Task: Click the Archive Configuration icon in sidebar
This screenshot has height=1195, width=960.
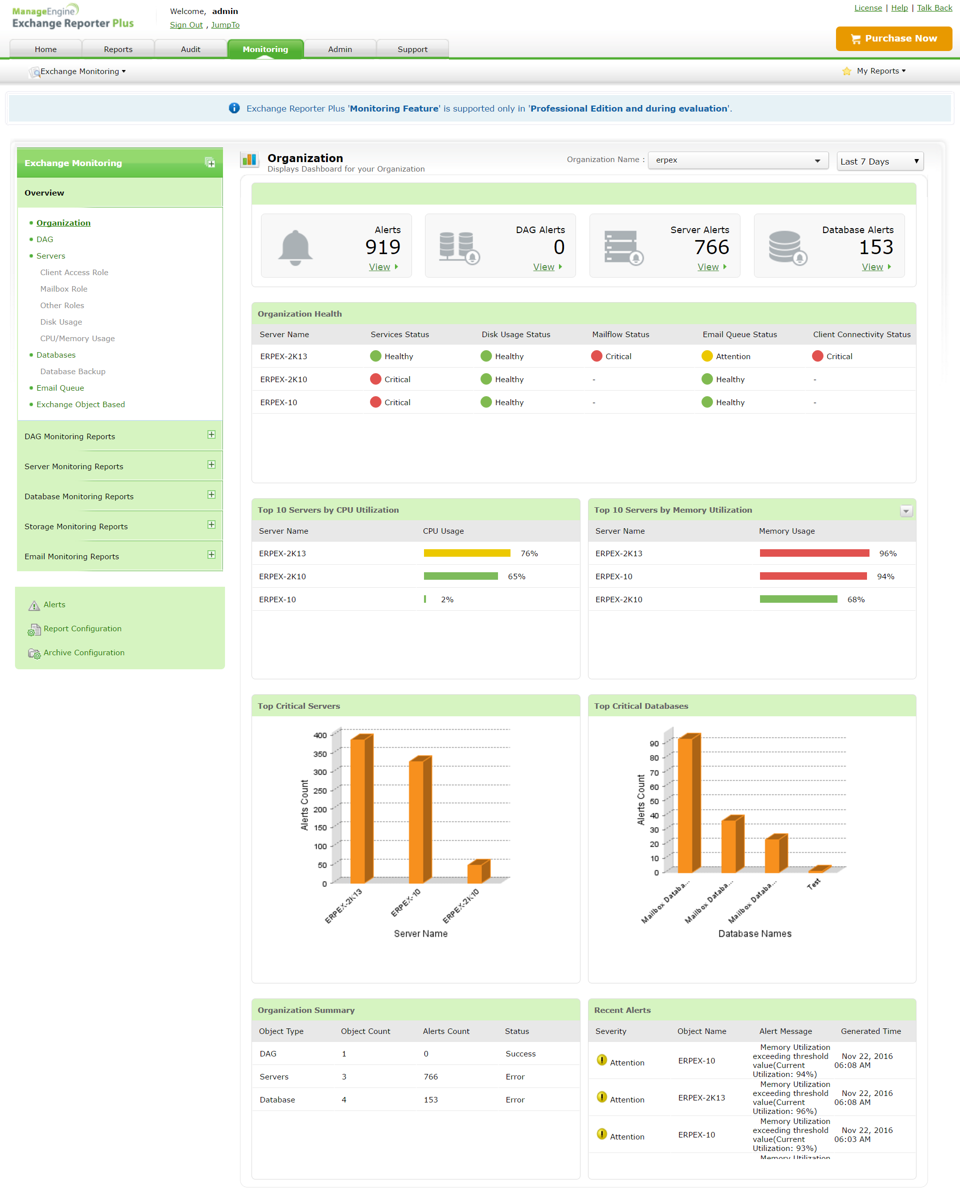Action: pos(34,653)
